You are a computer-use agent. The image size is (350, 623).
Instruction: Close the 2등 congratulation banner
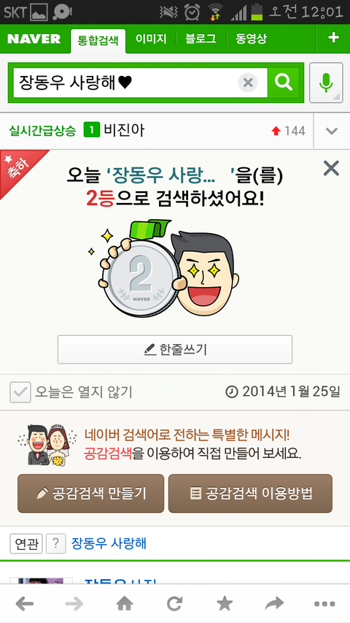(x=331, y=169)
